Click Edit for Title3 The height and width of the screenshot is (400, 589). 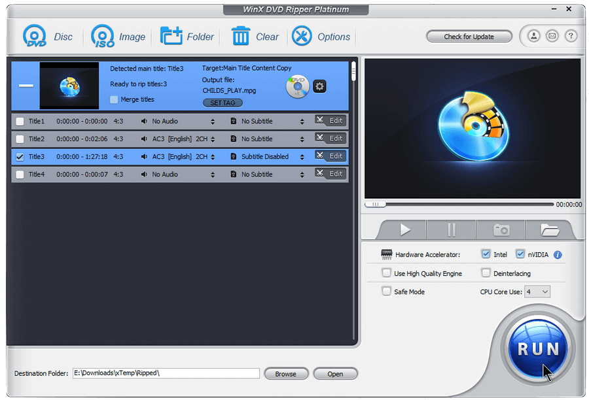(330, 156)
